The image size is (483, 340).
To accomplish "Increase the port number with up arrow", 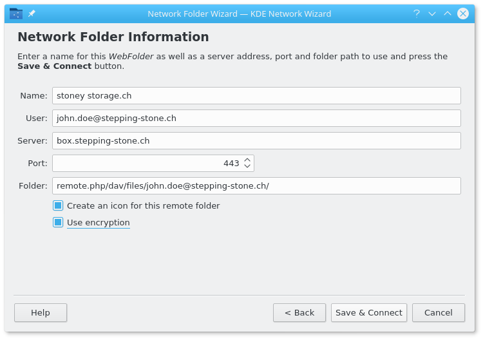I will click(x=247, y=160).
